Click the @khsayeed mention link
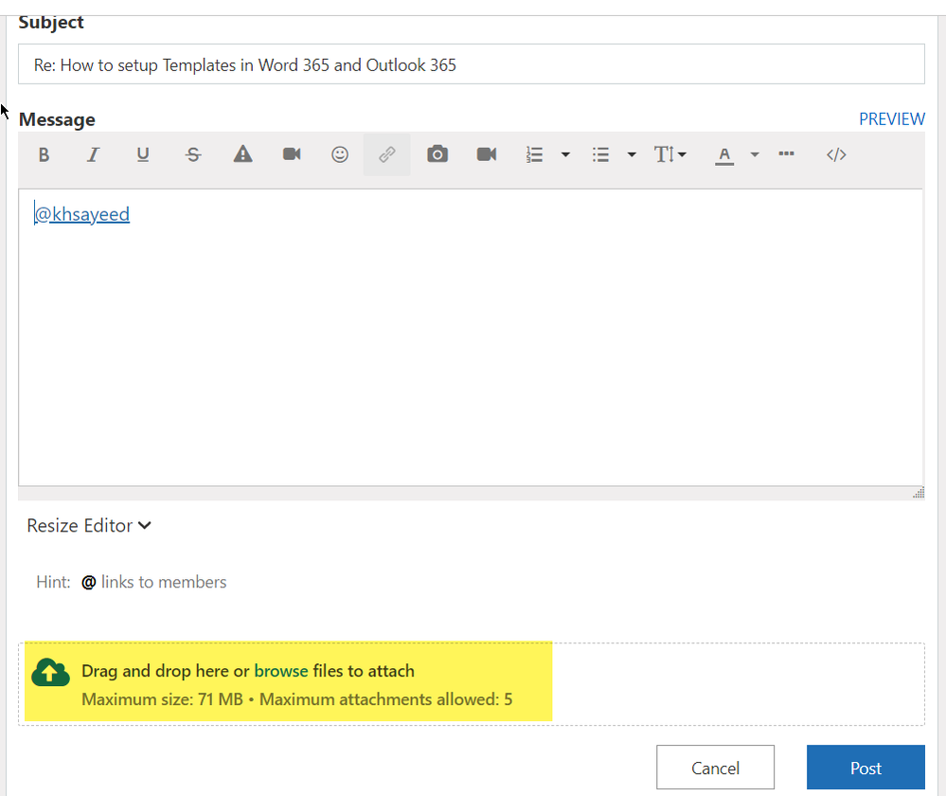 click(81, 214)
